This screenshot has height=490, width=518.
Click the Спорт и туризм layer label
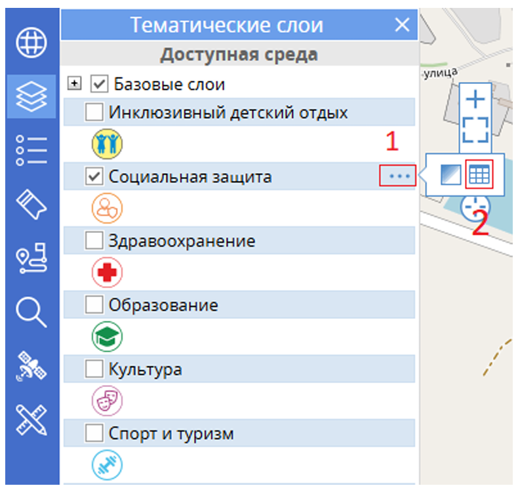click(x=171, y=434)
